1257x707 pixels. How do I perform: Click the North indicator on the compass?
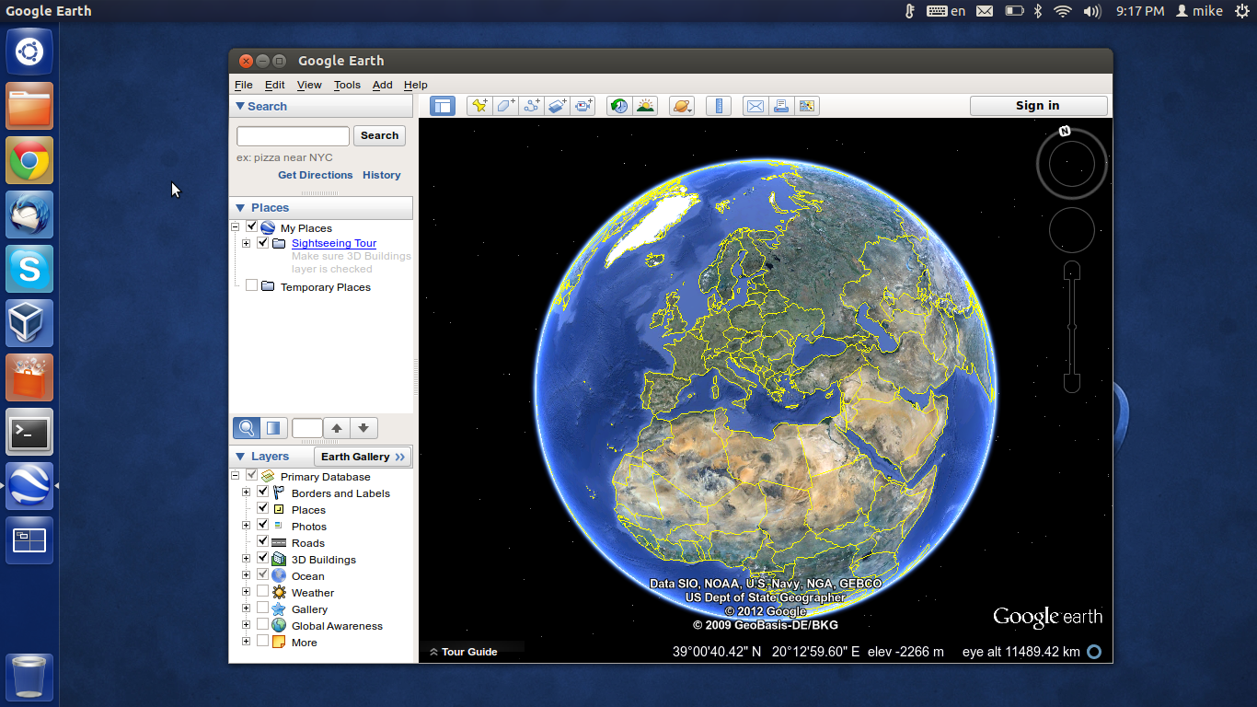(x=1065, y=131)
